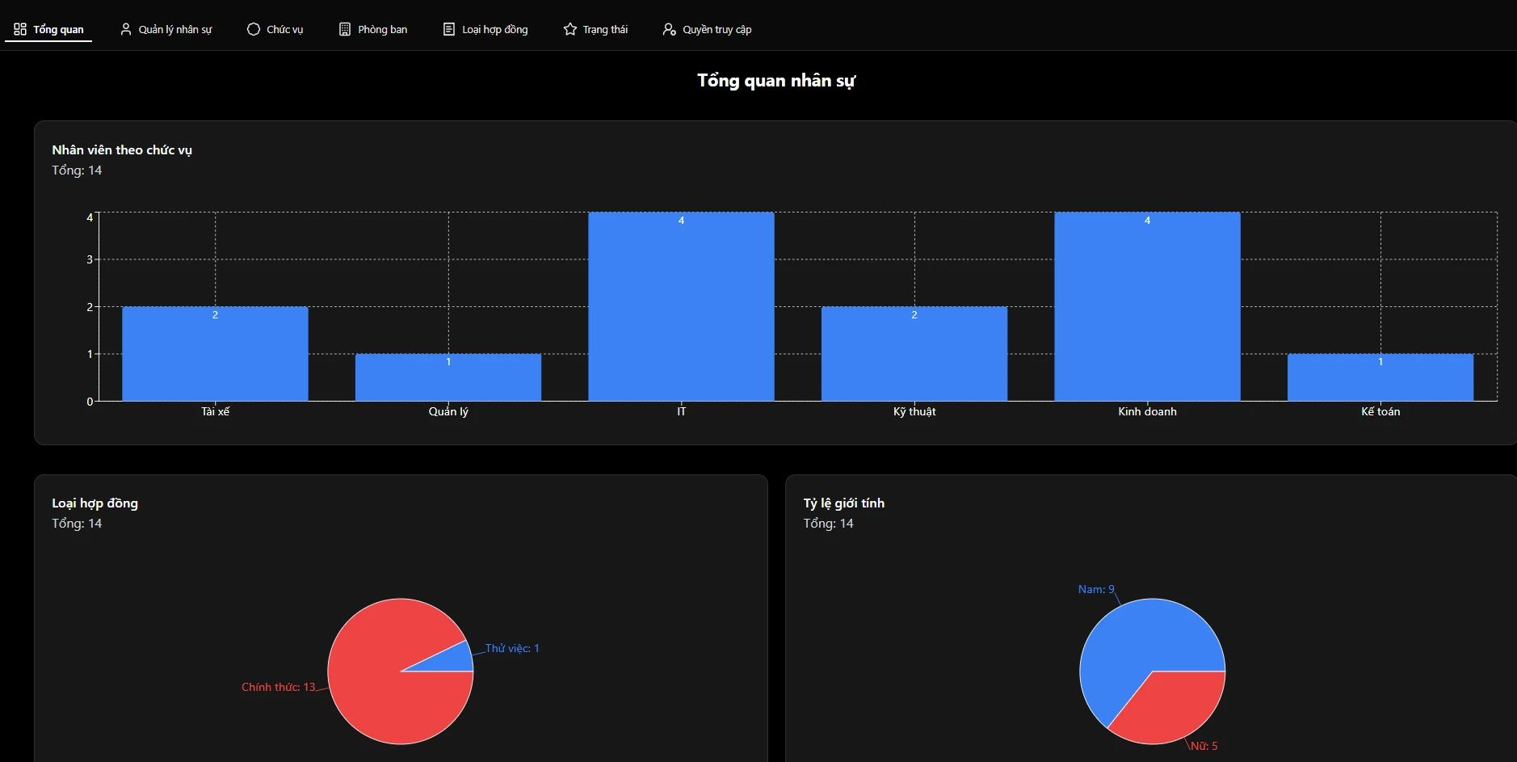This screenshot has height=762, width=1517.
Task: Select the Tài xế bar in chart
Action: click(215, 354)
